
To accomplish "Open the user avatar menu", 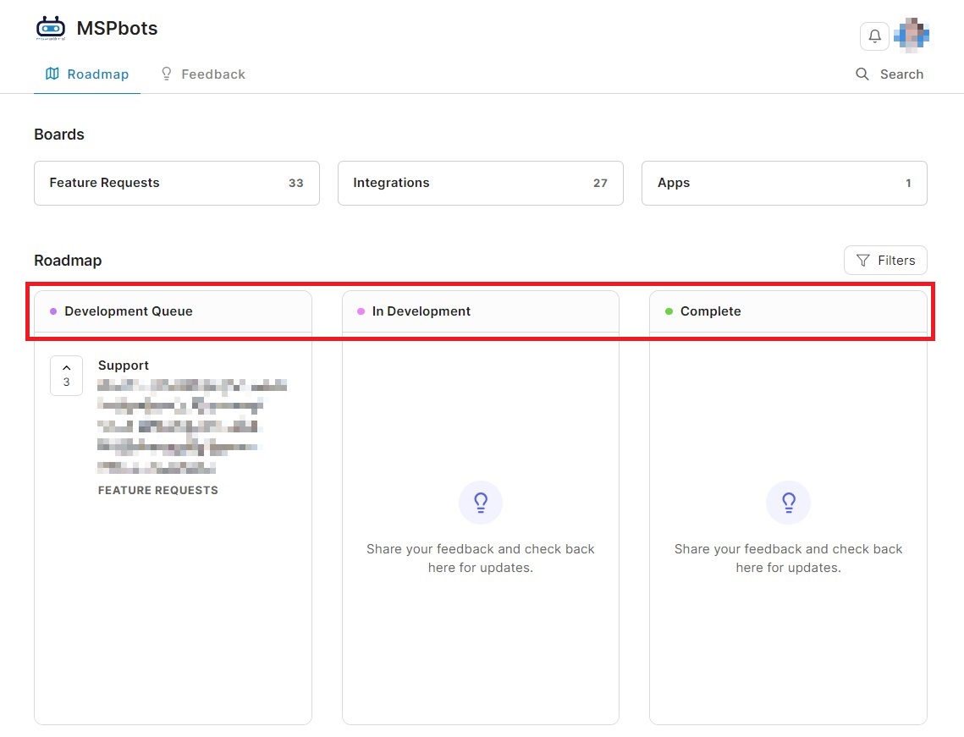I will pos(912,36).
